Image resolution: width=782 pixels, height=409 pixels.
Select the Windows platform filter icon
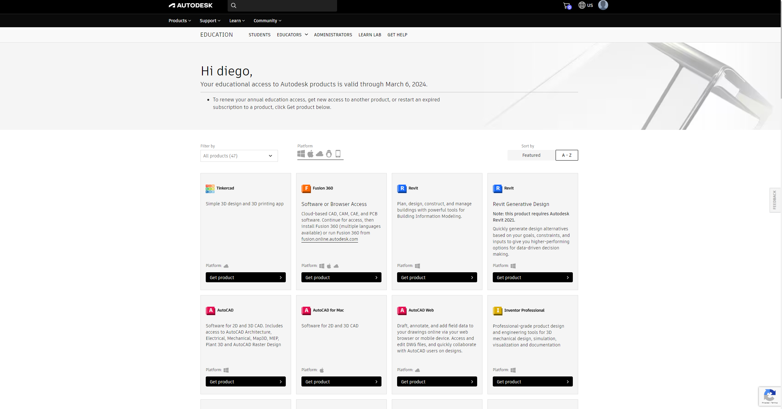(x=301, y=154)
